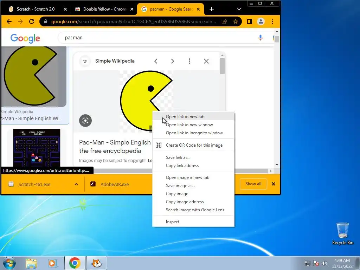Go back with the browser back arrow
This screenshot has width=360, height=270.
pyautogui.click(x=9, y=21)
